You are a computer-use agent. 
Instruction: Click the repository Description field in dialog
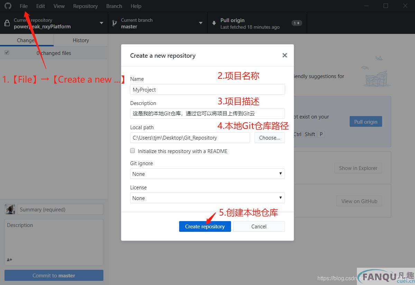(x=207, y=113)
